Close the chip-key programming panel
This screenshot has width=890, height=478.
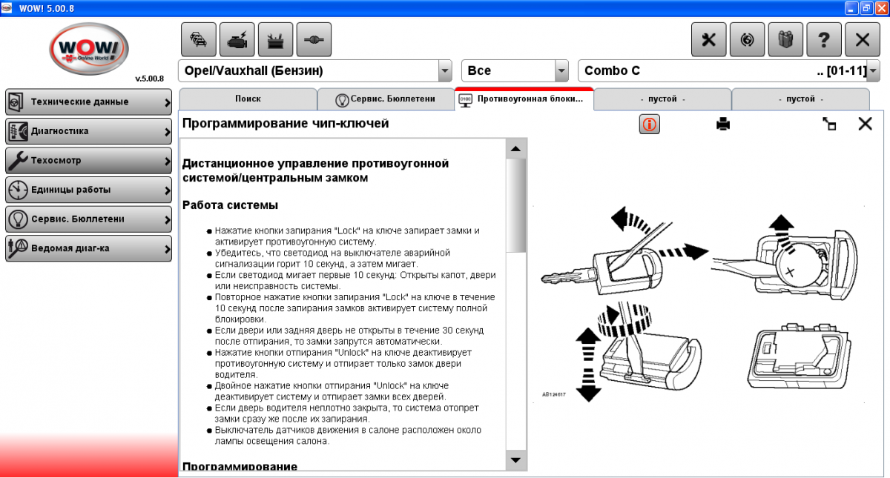pos(865,125)
